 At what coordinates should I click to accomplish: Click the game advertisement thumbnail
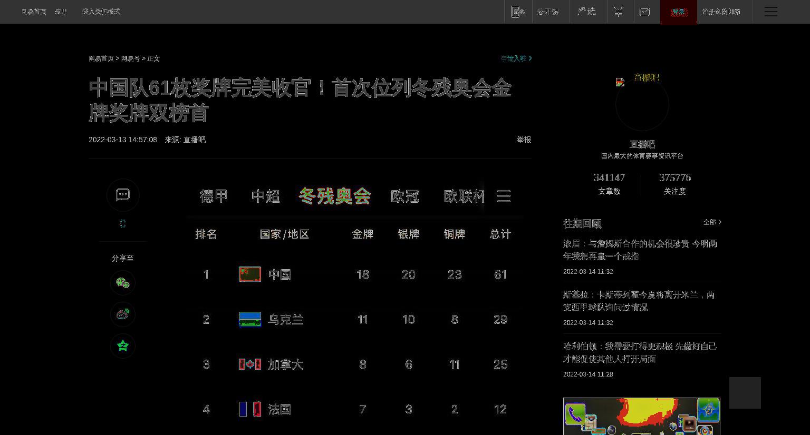[x=642, y=416]
